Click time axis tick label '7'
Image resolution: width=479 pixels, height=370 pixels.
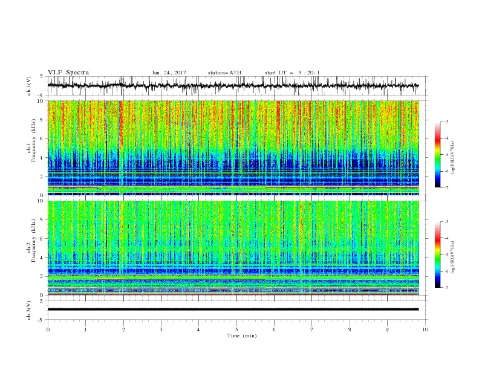pyautogui.click(x=312, y=329)
